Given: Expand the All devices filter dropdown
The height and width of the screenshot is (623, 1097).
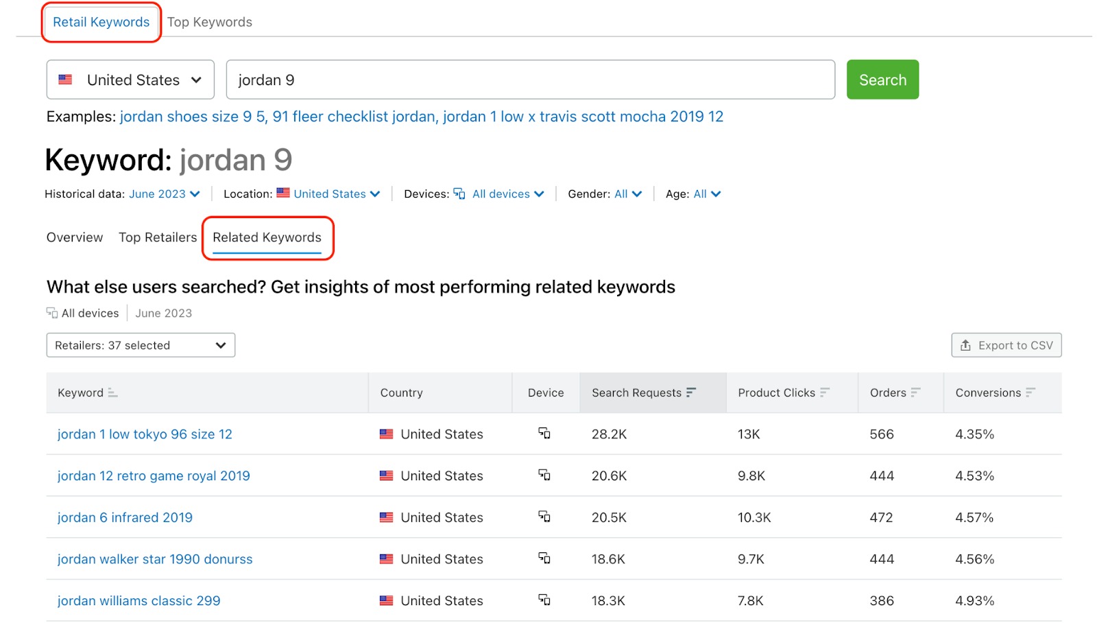Looking at the screenshot, I should 508,194.
